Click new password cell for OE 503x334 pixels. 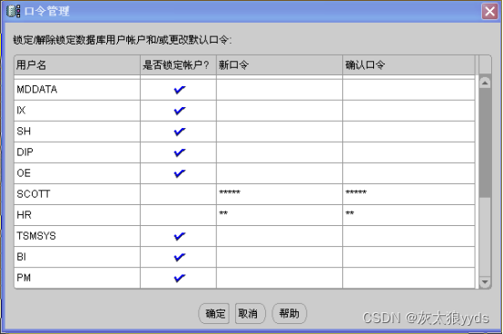280,173
